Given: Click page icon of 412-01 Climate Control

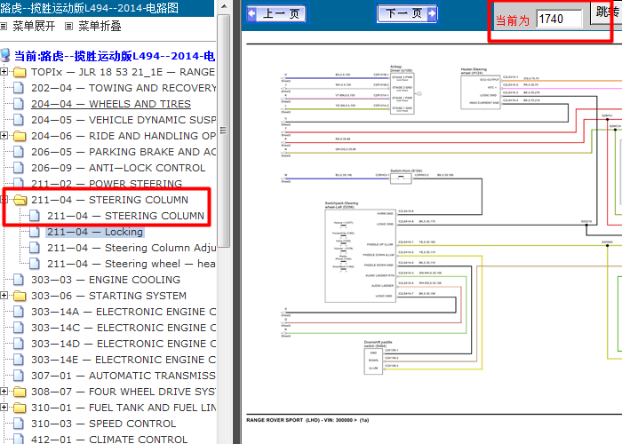Looking at the screenshot, I should pyautogui.click(x=19, y=440).
